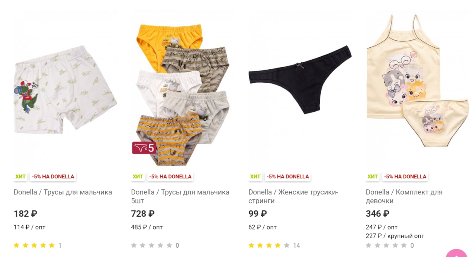
Task: Click the empty star rating of 5-pack briefs
Action: 151,245
